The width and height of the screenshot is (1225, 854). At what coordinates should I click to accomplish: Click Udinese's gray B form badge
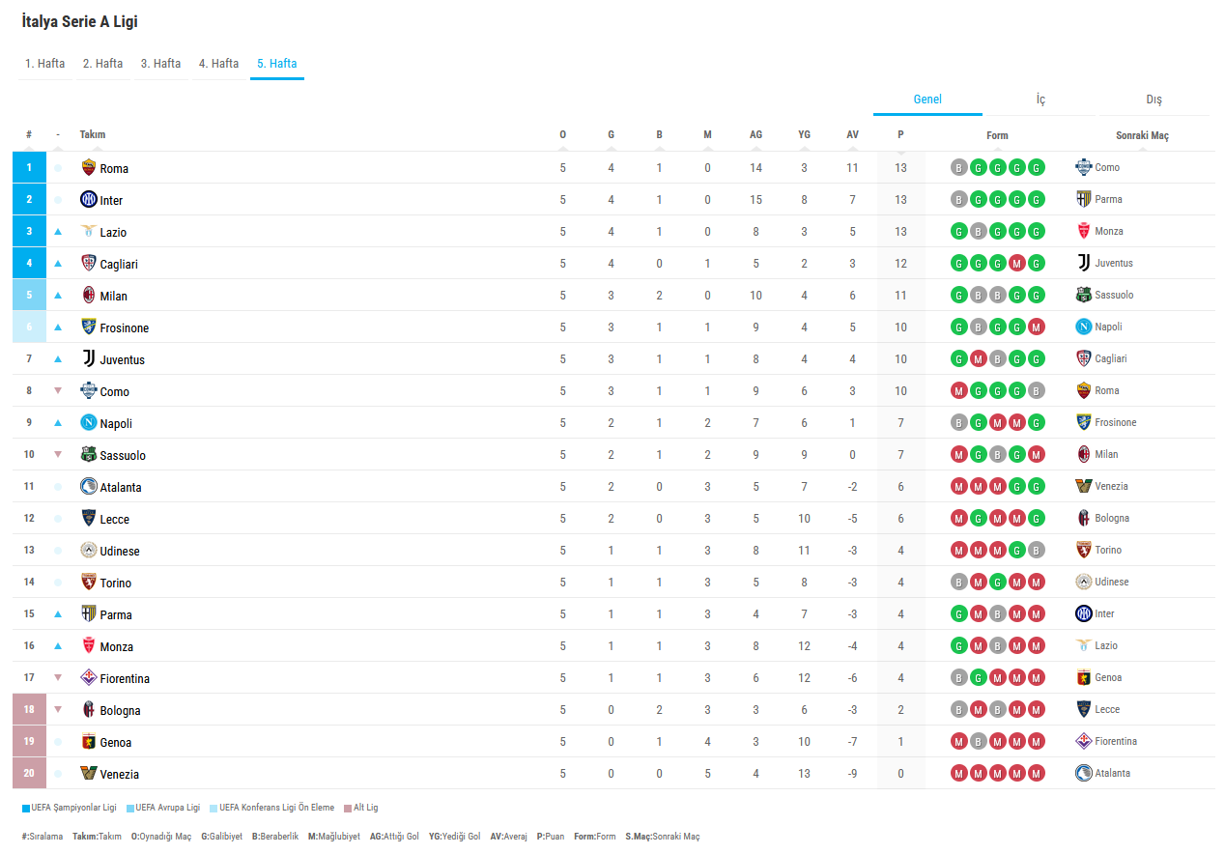tap(1037, 550)
